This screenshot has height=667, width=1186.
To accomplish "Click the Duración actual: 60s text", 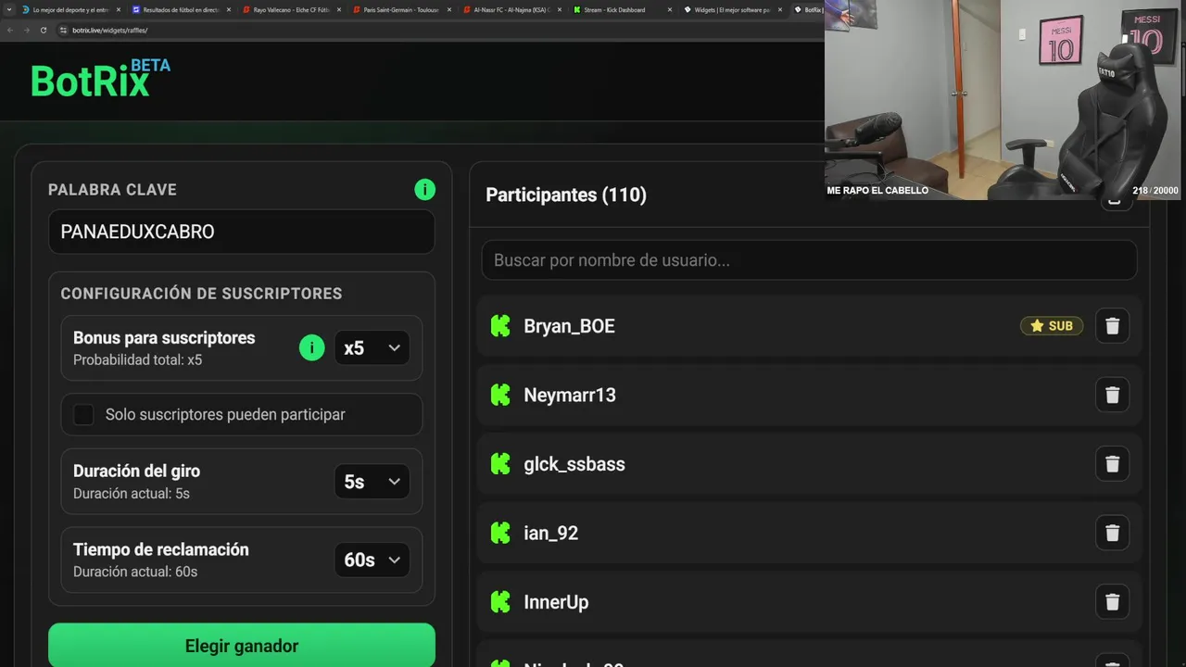I will click(x=135, y=572).
